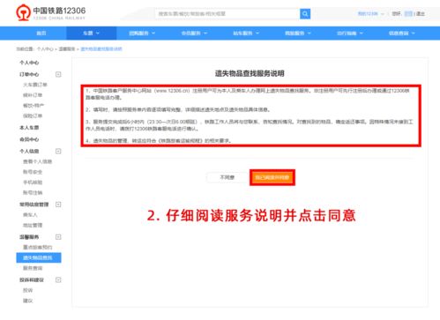Open the 我的12306 dropdown at top right

[x=370, y=14]
